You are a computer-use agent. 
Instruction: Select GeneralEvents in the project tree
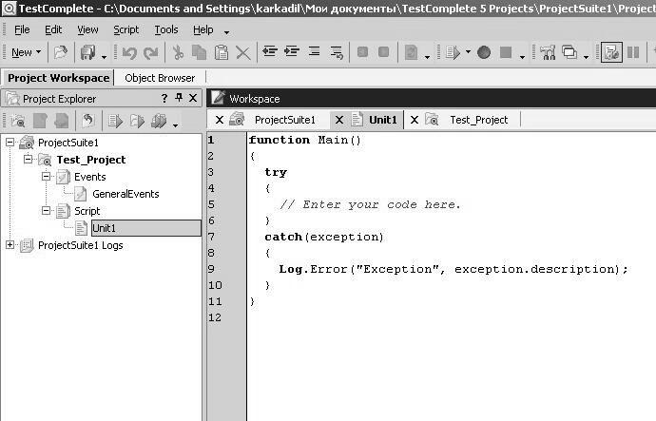coord(125,194)
